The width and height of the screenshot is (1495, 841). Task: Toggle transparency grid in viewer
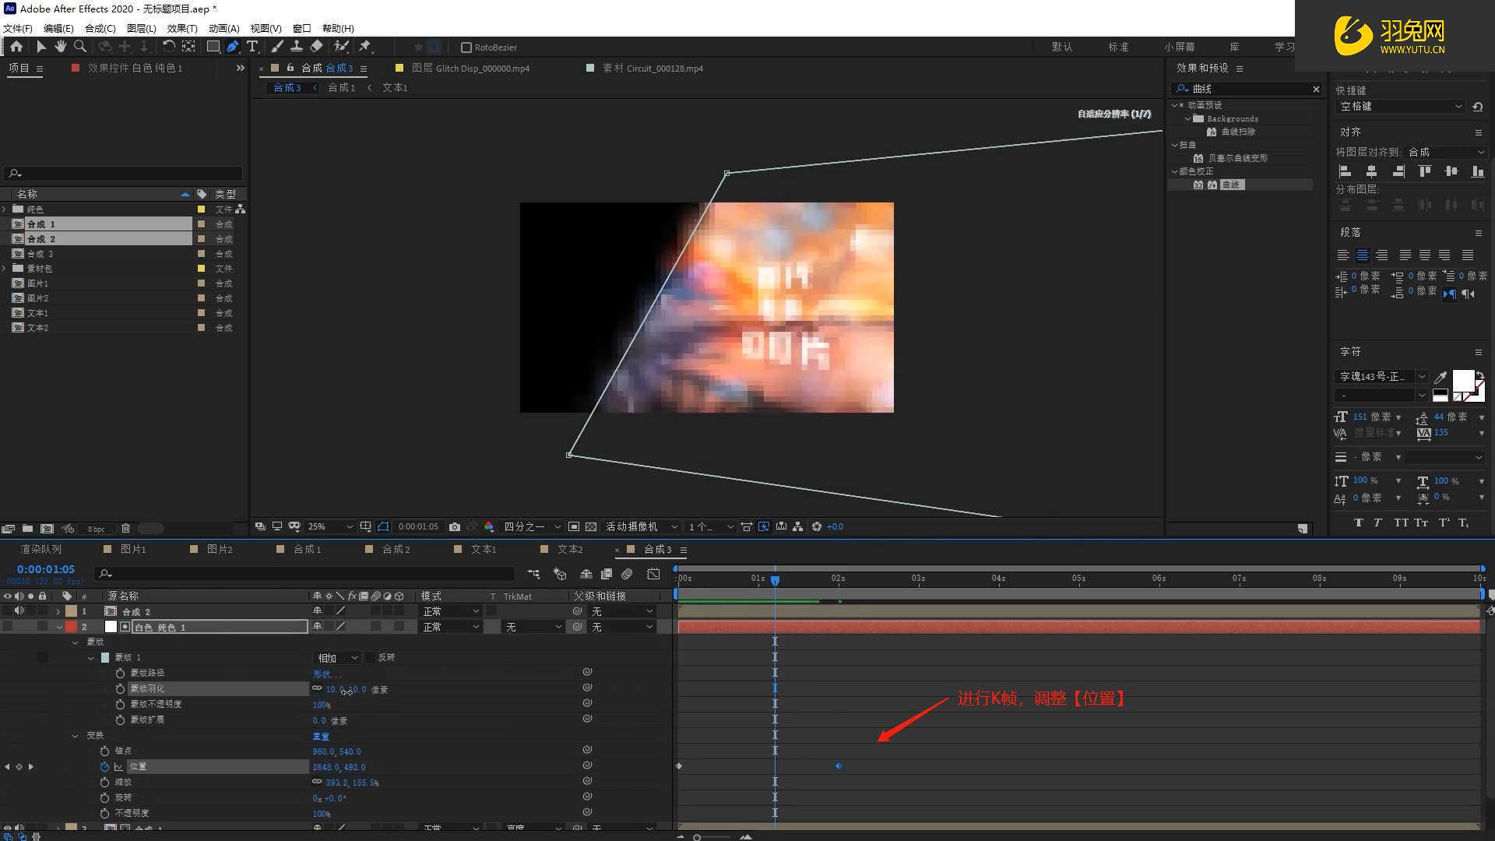591,527
